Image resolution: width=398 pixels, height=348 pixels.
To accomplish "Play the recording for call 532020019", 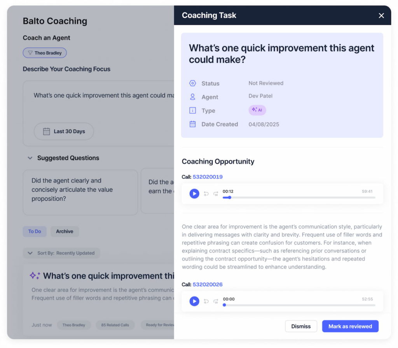I will (194, 194).
